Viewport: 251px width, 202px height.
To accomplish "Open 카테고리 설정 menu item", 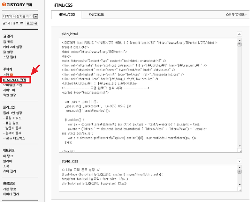I will coord(13,47).
